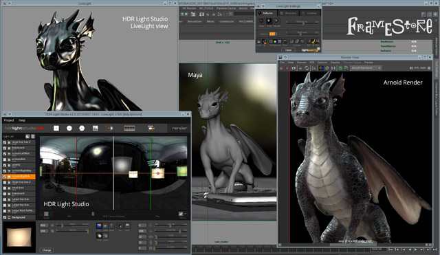Screen dimensions: 440x255
Task: Open the IPR menu in Render View
Action: pyautogui.click(x=311, y=63)
